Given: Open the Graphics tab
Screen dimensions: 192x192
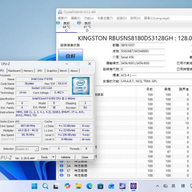Looking at the screenshot, I should coord(51,71).
